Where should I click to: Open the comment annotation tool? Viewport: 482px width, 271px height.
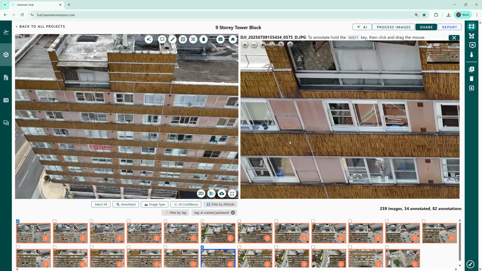coord(162,39)
